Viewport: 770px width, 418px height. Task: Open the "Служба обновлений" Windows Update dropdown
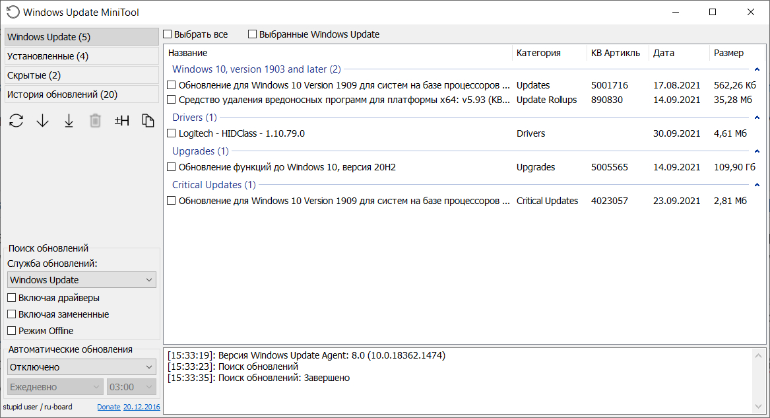coord(82,280)
